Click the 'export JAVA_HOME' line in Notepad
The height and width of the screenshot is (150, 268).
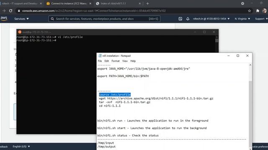point(144,69)
